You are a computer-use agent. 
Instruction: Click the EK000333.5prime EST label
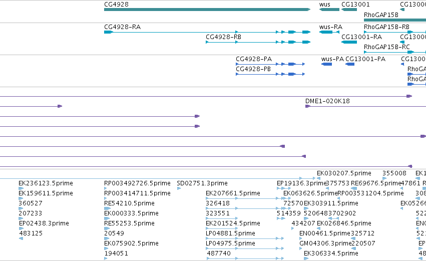(x=131, y=213)
